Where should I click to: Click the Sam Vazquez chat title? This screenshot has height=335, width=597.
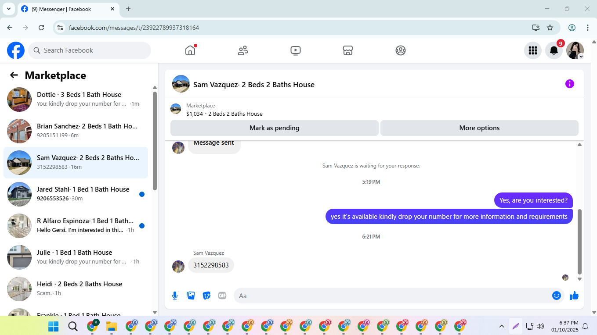pos(254,85)
